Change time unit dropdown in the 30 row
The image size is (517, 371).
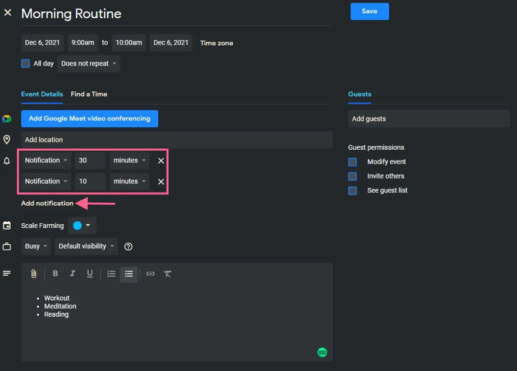tap(129, 161)
